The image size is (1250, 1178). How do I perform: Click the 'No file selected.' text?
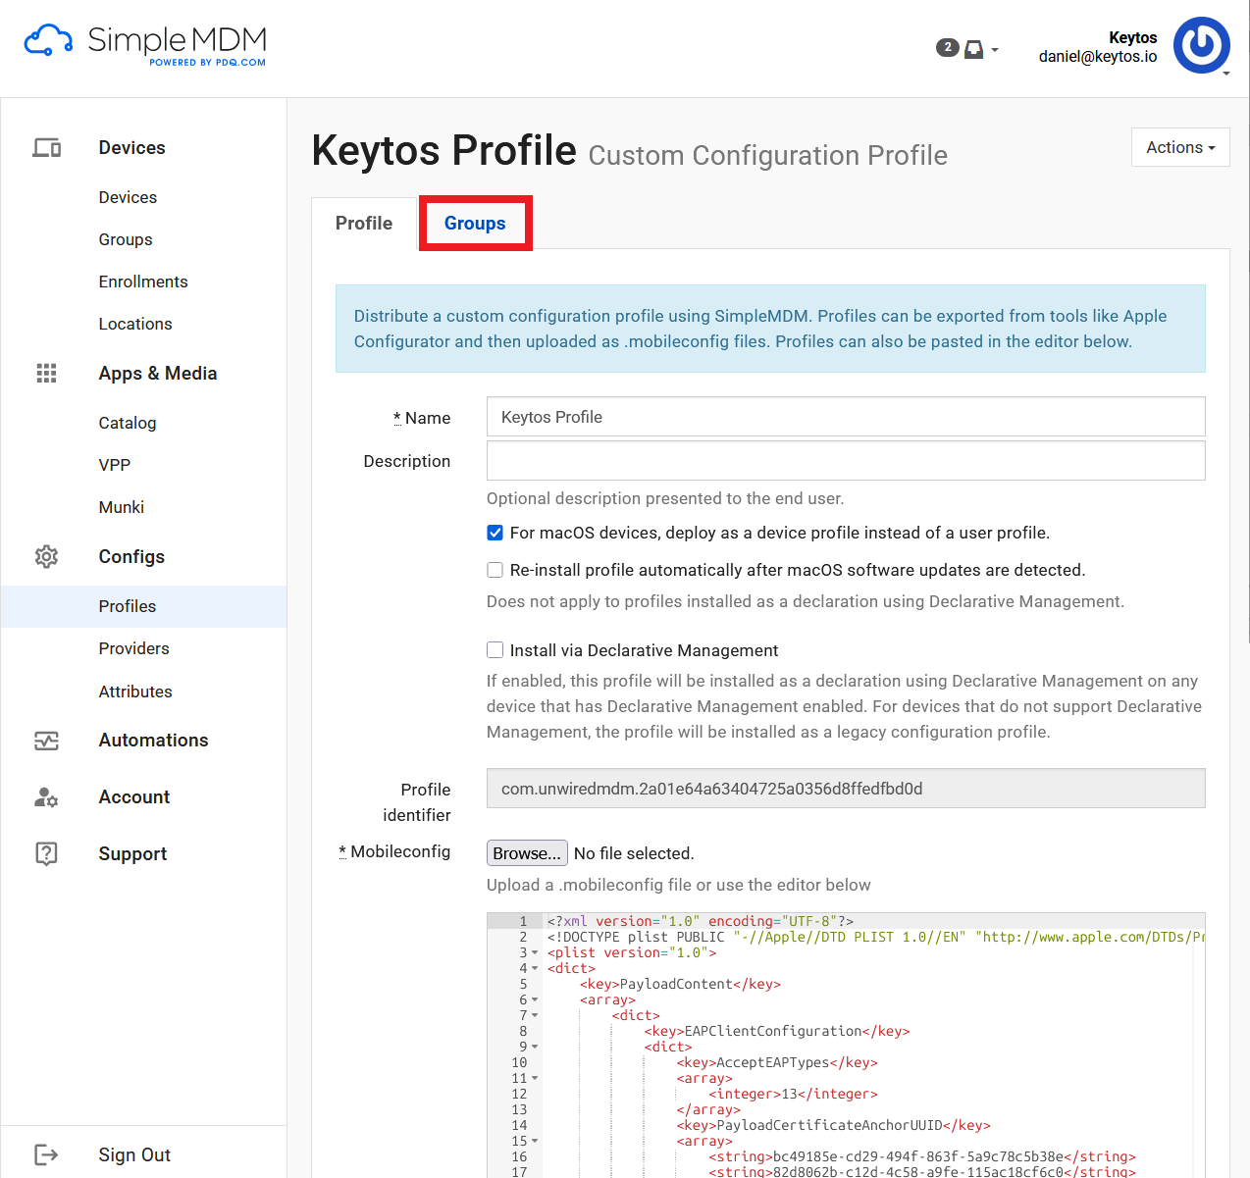click(x=634, y=853)
